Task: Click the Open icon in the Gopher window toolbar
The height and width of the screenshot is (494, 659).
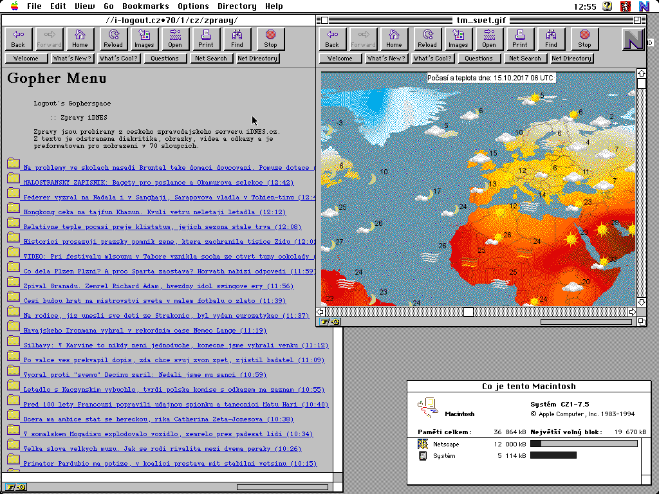Action: coord(175,39)
